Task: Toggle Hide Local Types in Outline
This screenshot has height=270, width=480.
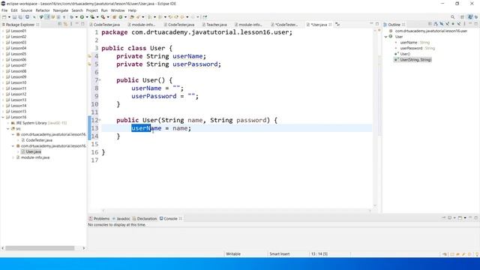Action: click(458, 24)
